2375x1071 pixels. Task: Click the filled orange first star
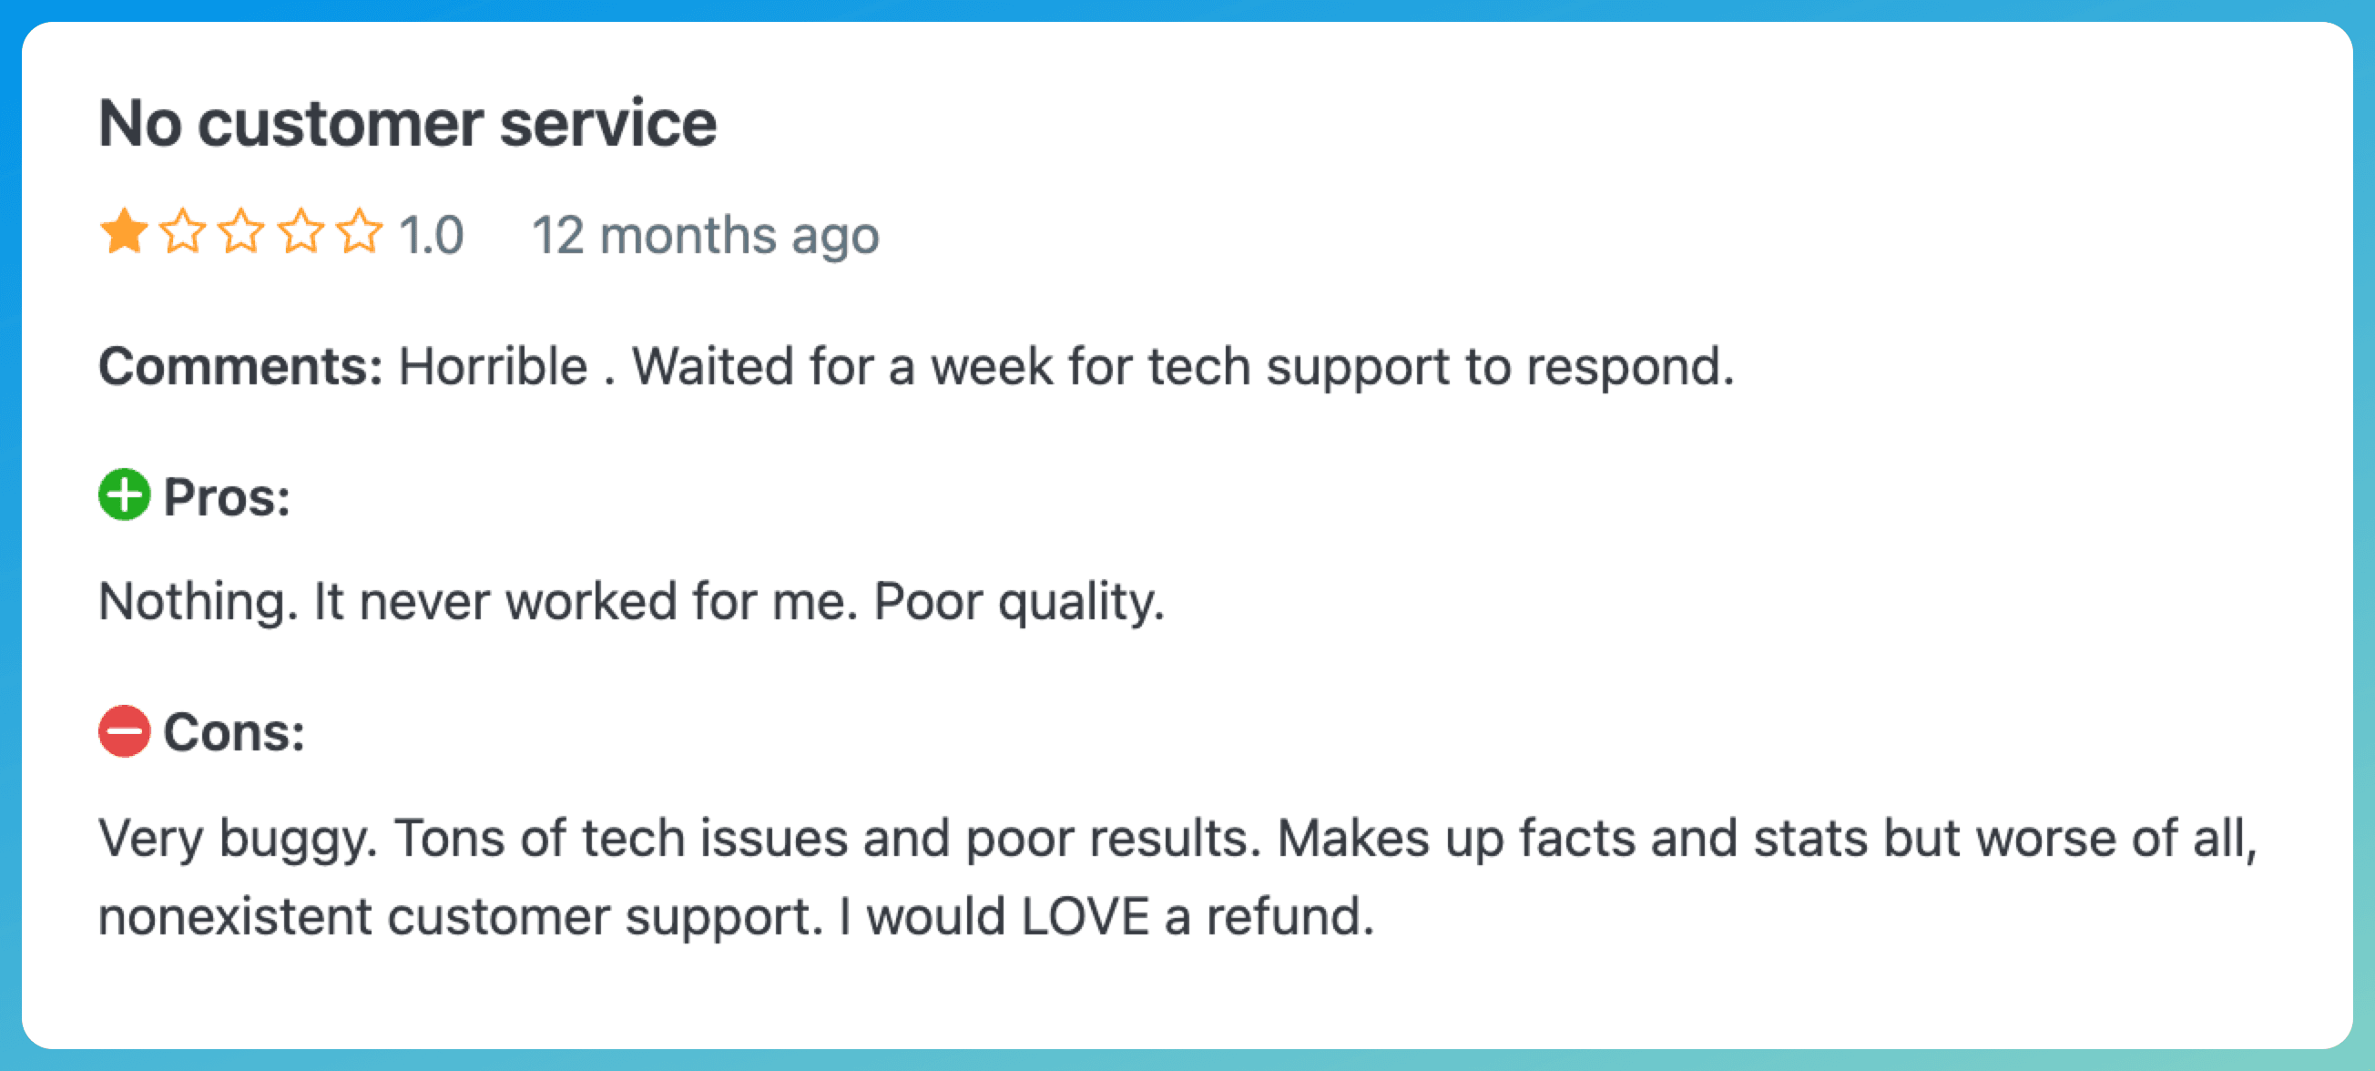(x=124, y=231)
